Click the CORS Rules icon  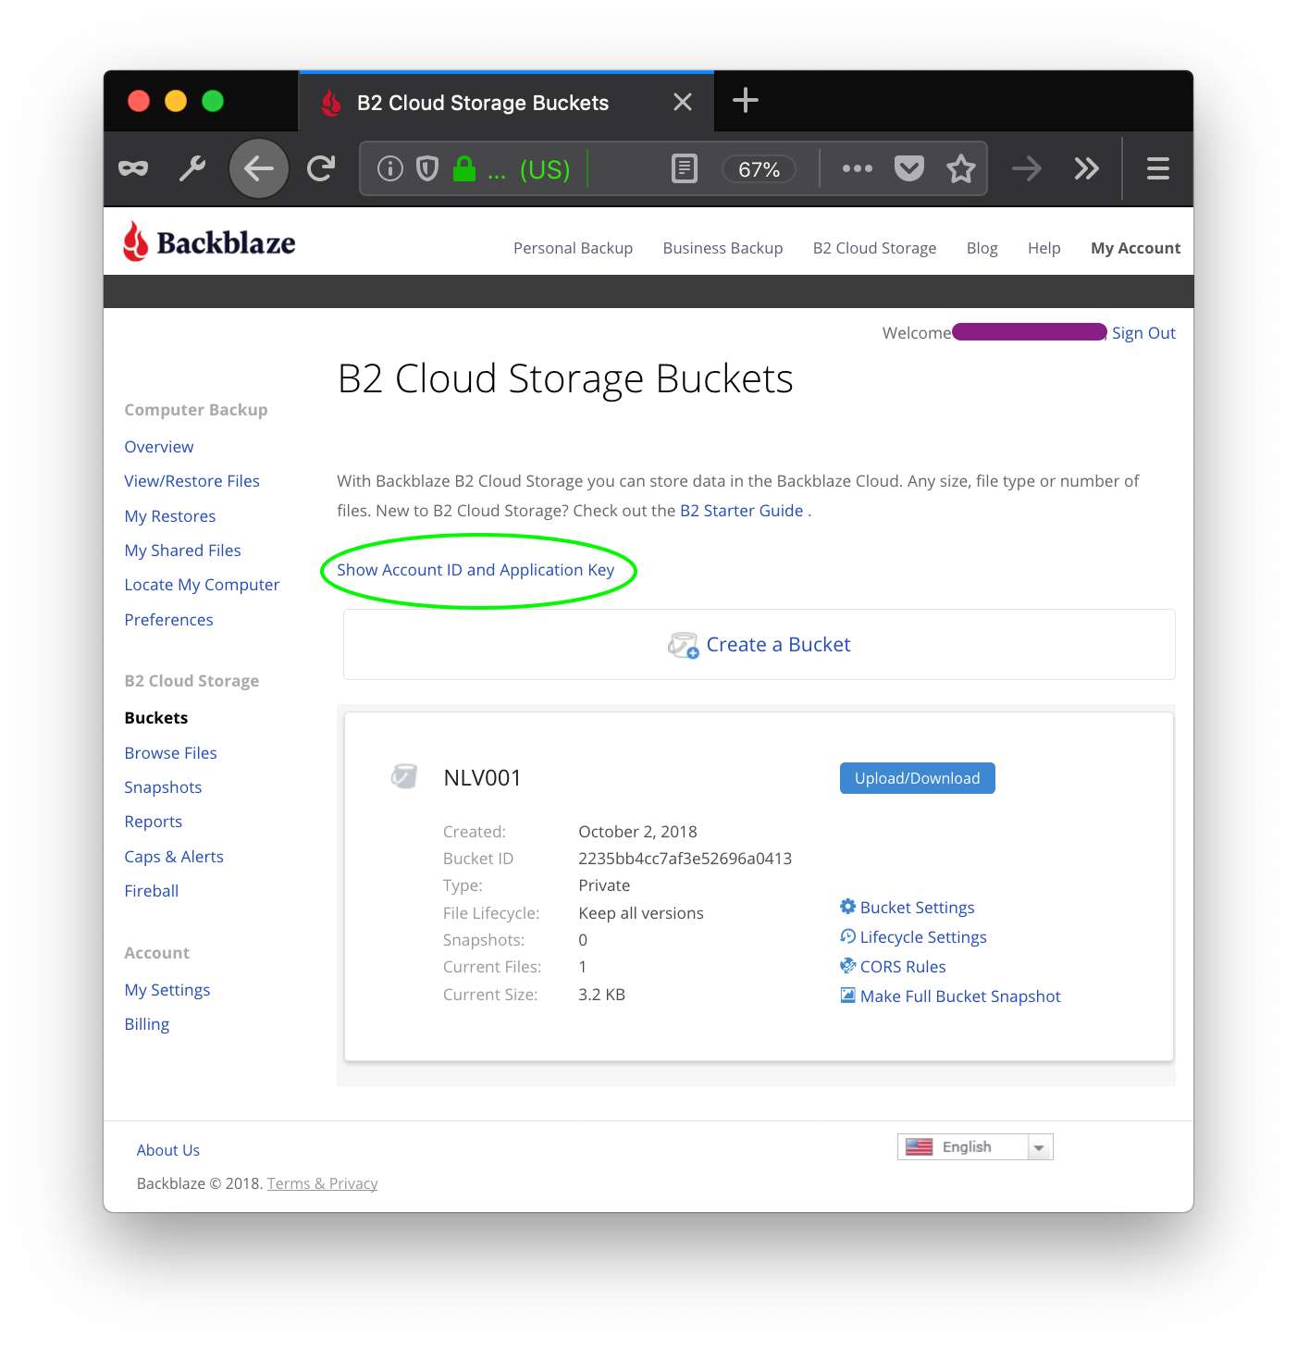point(847,966)
